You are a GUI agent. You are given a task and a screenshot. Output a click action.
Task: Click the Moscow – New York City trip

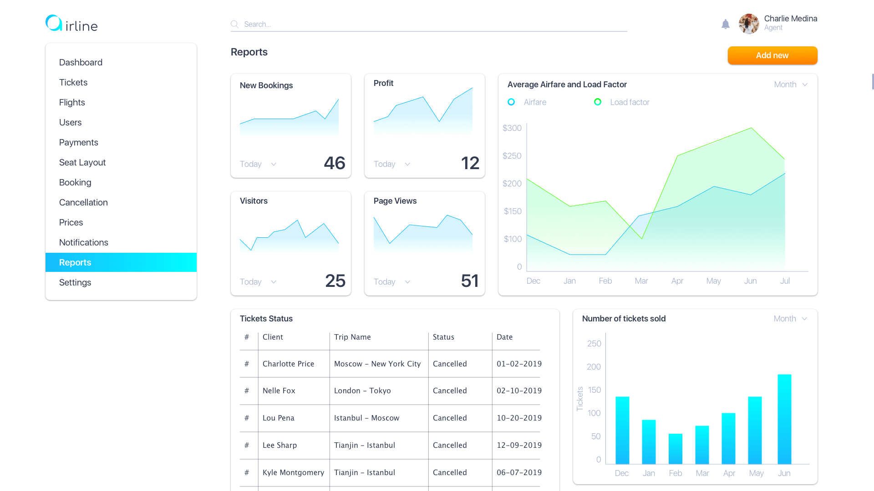377,364
